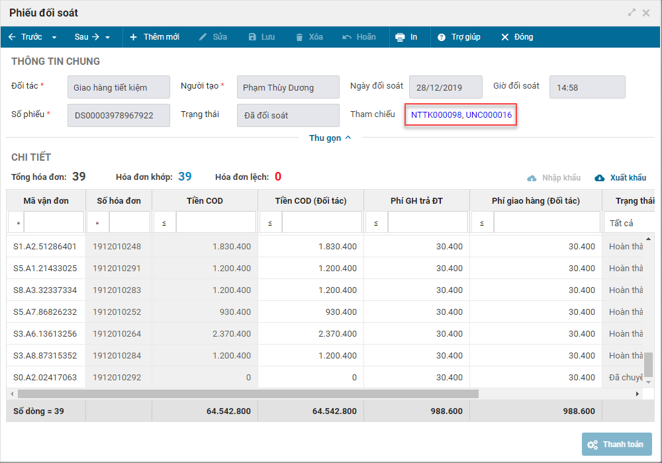Viewport: 662px width, 463px height.
Task: Click Nhập khẩu cloud upload icon
Action: pos(532,178)
